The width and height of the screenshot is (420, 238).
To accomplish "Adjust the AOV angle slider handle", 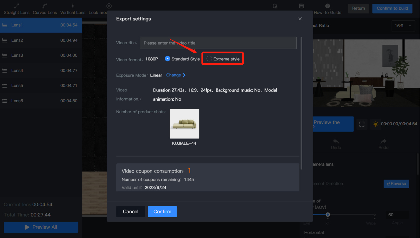I will click(328, 215).
